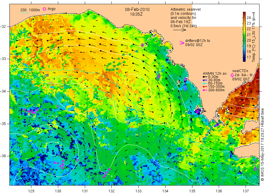Select the red 150-300m ANMN legend arrow

coord(205,87)
